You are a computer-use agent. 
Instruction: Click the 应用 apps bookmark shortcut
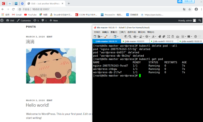[5, 15]
